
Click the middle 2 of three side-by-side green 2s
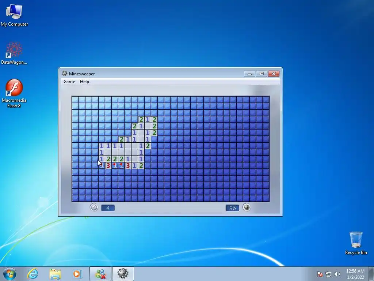(115, 159)
